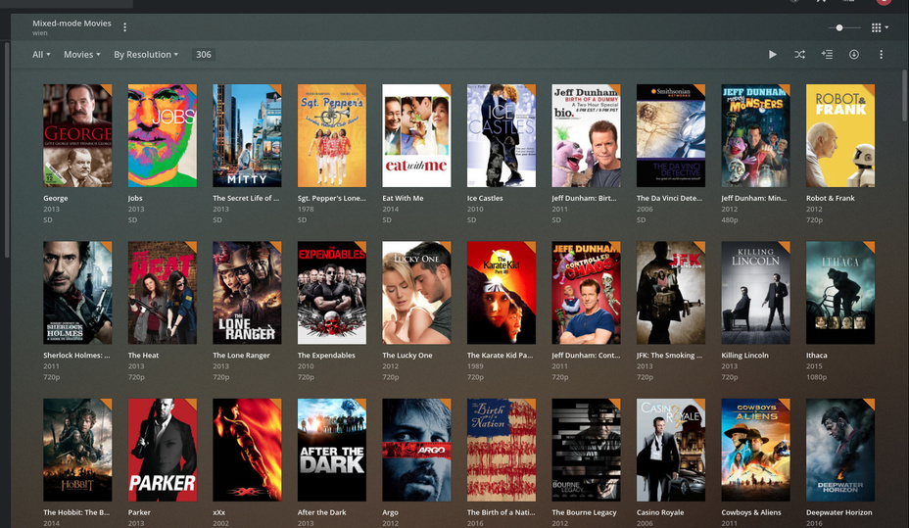
Task: Open the Casino Royale poster
Action: click(x=671, y=450)
